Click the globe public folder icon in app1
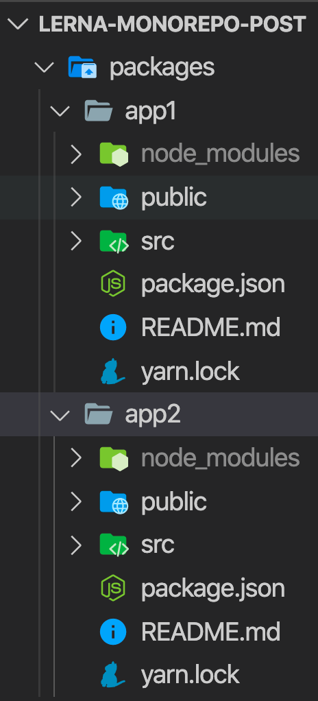Screen dimensions: 318x701 click(114, 198)
